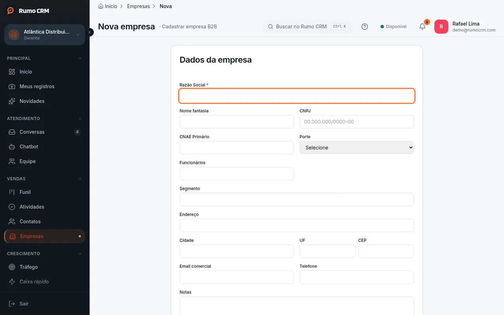The width and height of the screenshot is (504, 315).
Task: Focus the Razão Social field
Action: [x=297, y=96]
